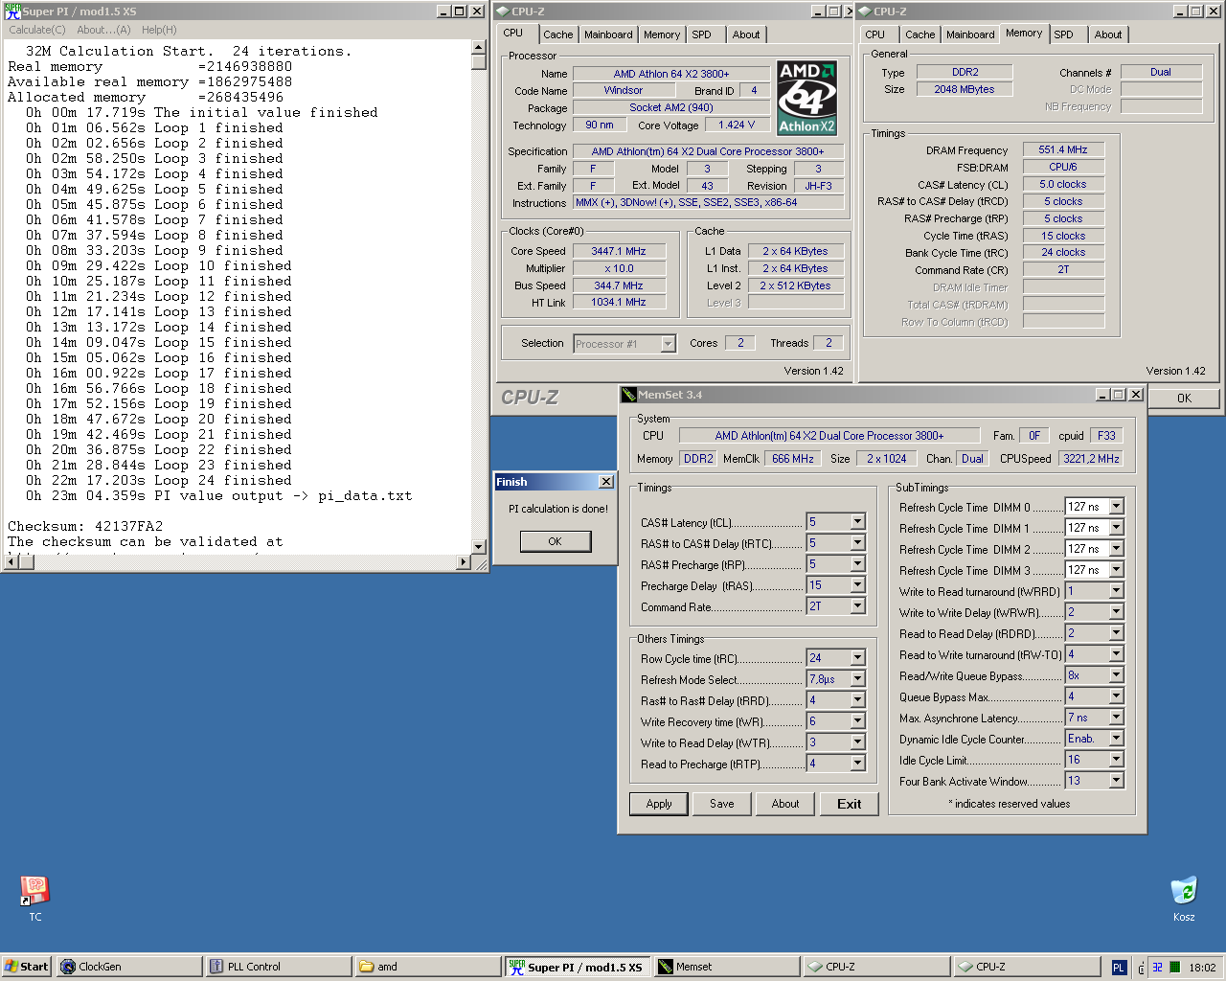Click the DRAM Frequency value 551.4 MHz
1226x981 pixels.
[x=1063, y=149]
